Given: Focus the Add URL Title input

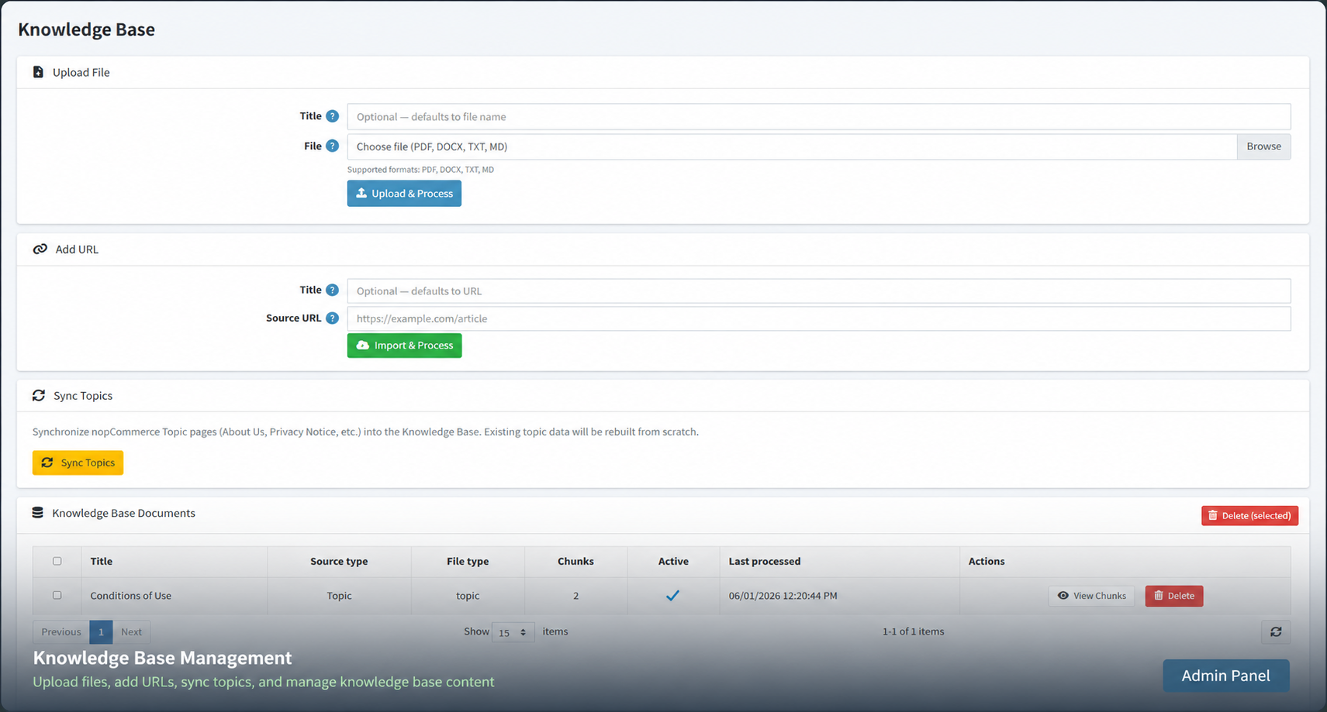Looking at the screenshot, I should point(819,291).
